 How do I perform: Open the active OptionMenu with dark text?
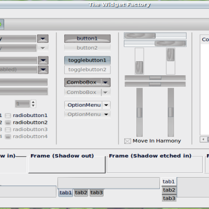(x=87, y=105)
